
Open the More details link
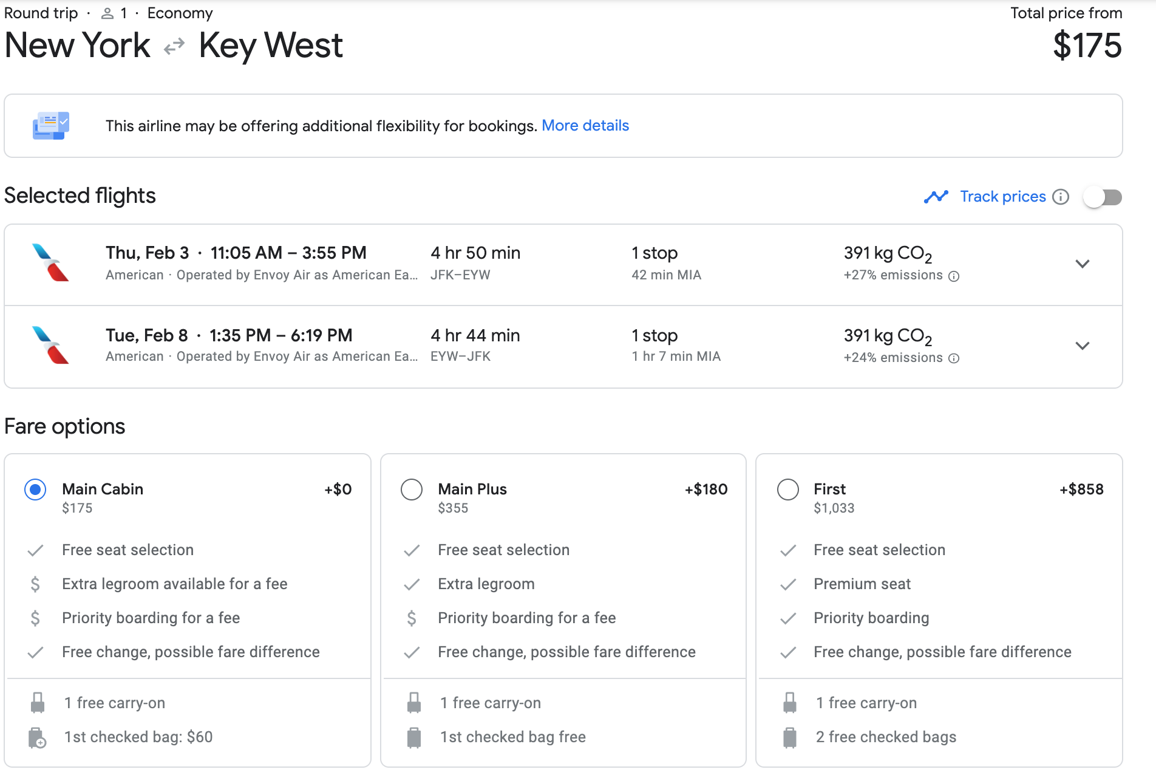coord(585,126)
